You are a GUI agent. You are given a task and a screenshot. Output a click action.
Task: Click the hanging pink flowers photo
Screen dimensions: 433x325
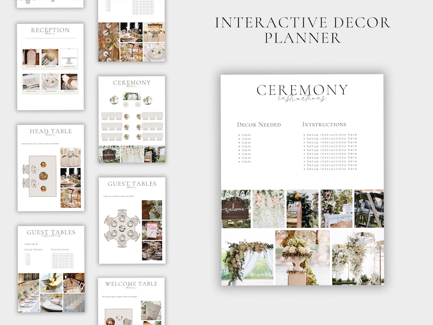(x=268, y=209)
